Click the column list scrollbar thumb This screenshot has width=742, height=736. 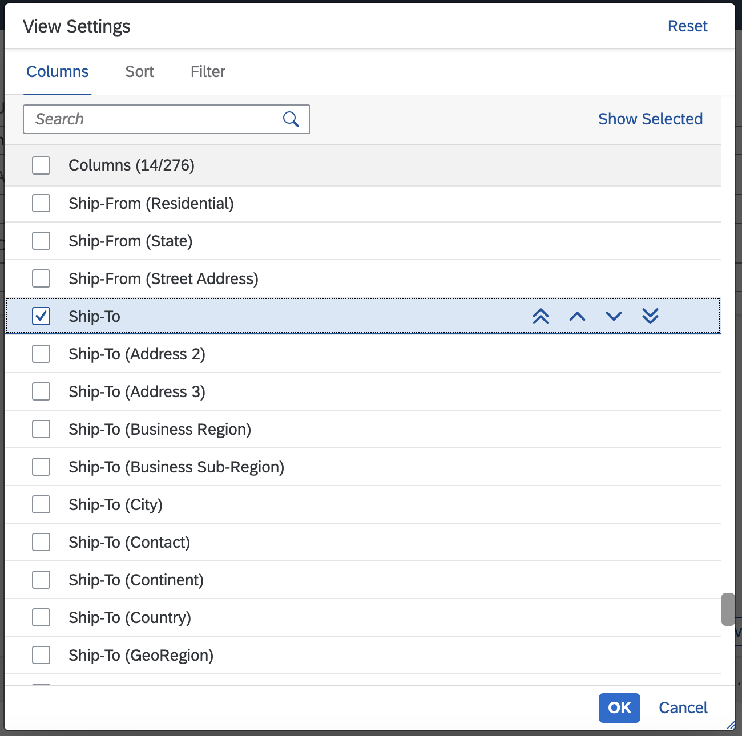click(728, 609)
